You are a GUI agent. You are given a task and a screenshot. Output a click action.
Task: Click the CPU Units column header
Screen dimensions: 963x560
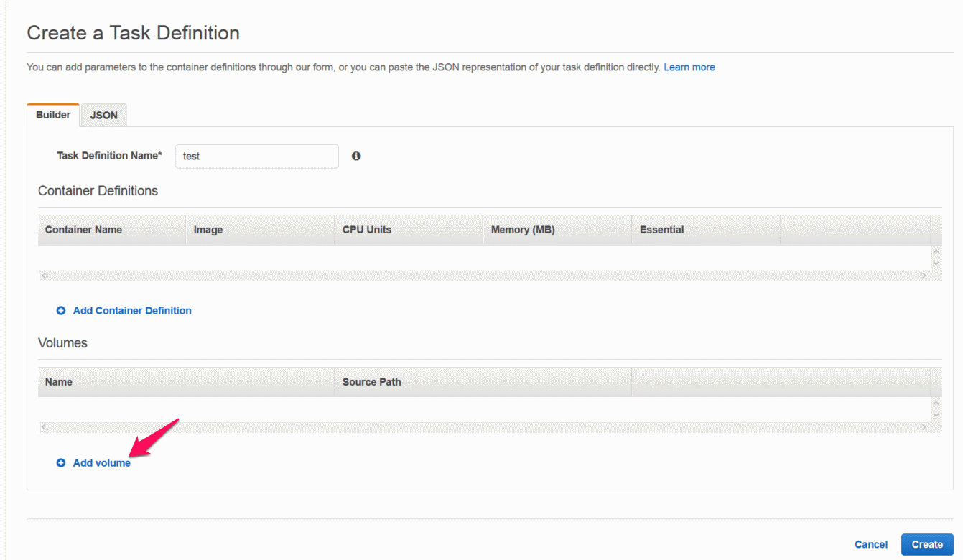tap(409, 230)
